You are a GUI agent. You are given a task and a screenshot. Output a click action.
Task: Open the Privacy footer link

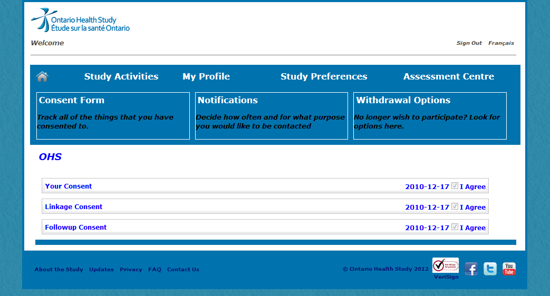point(131,269)
